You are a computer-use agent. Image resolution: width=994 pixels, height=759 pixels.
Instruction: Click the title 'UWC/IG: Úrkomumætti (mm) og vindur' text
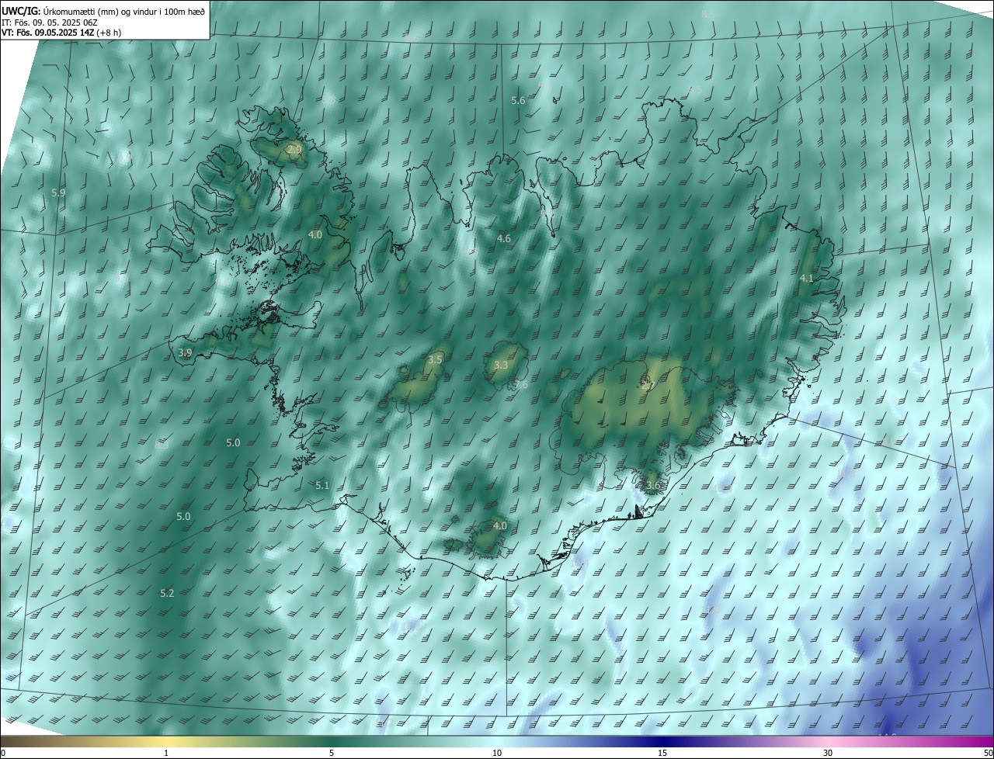[x=103, y=10]
